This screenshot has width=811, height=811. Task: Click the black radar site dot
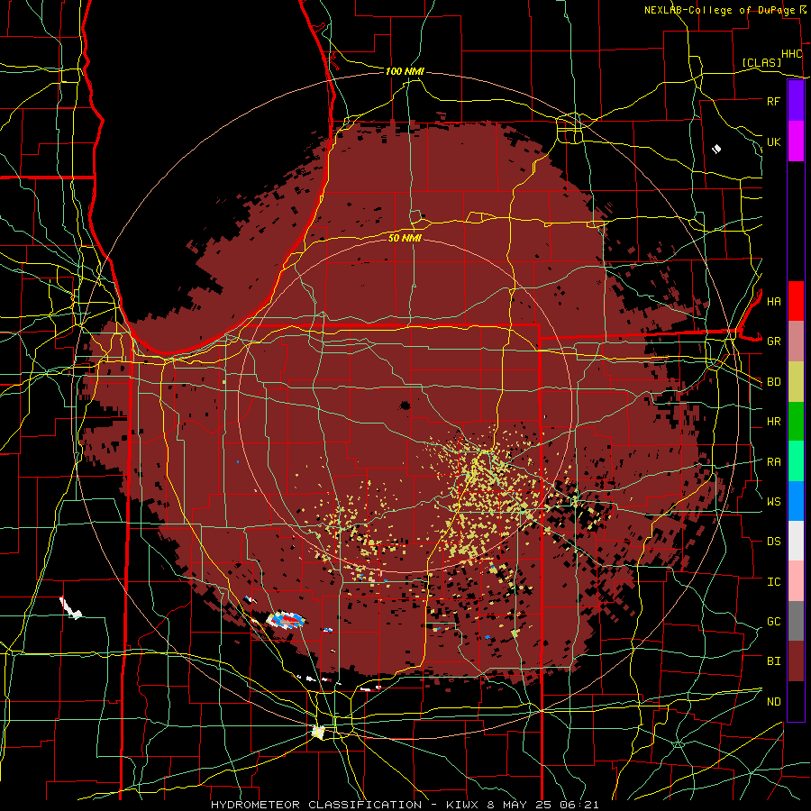pyautogui.click(x=405, y=405)
